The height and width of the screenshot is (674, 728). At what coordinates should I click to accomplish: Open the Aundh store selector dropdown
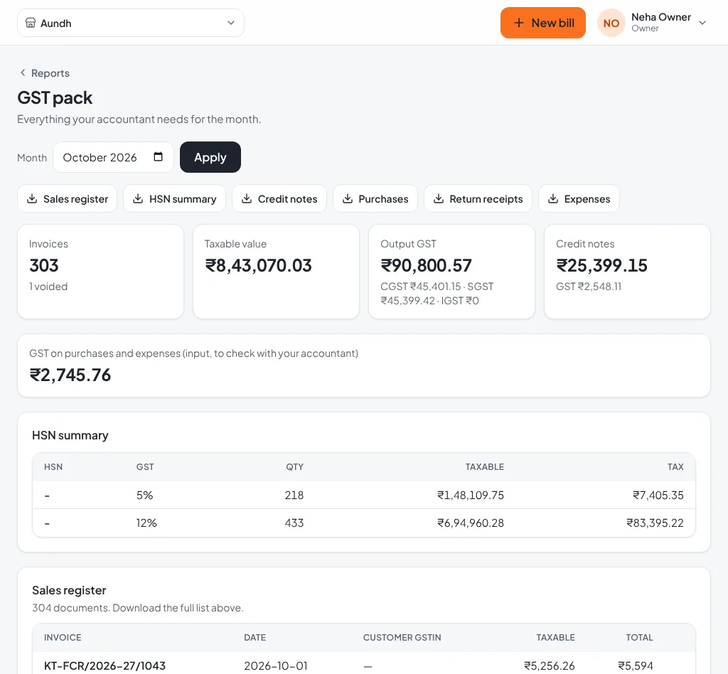[131, 23]
